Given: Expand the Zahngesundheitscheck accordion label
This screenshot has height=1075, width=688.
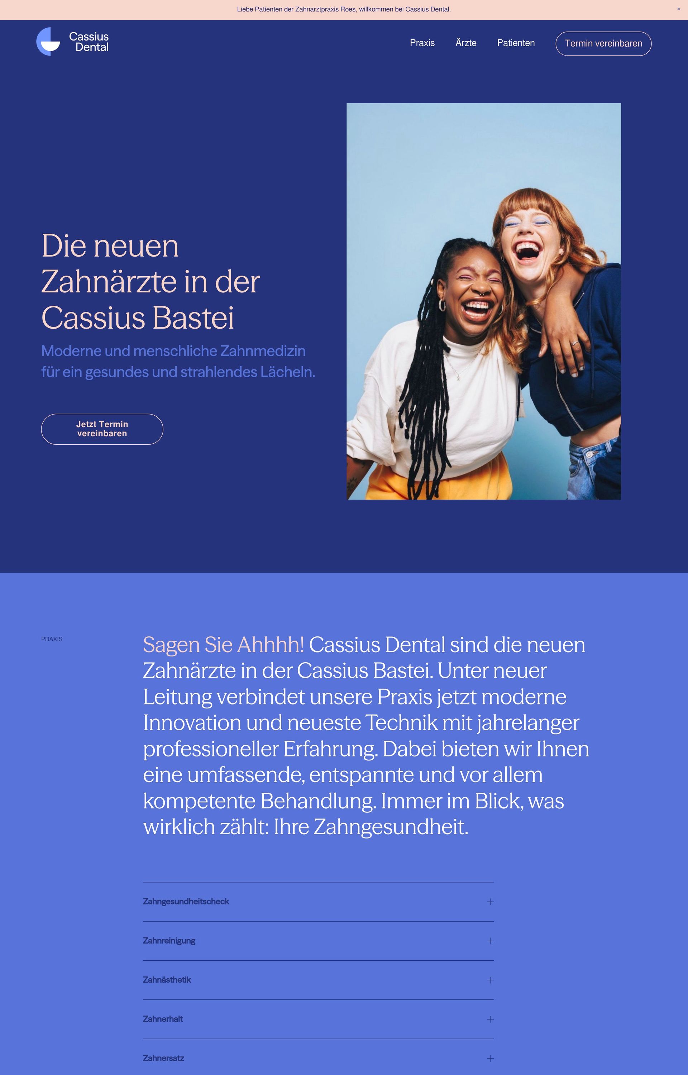Looking at the screenshot, I should [x=186, y=902].
